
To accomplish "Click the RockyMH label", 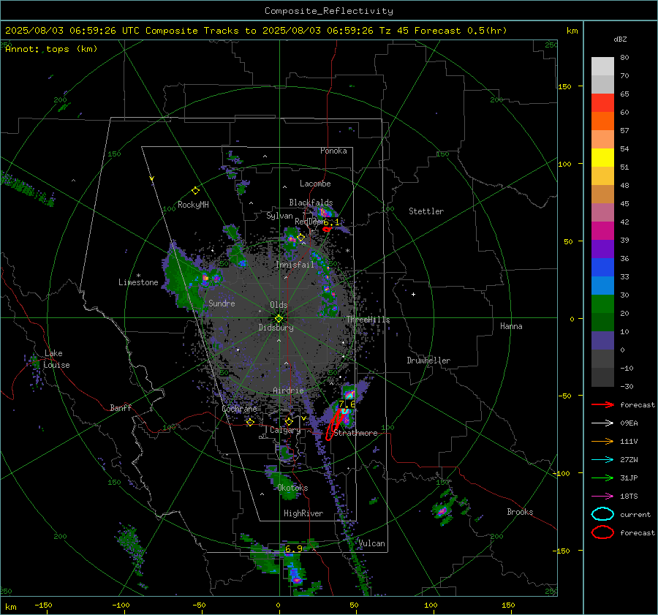I will coord(193,205).
